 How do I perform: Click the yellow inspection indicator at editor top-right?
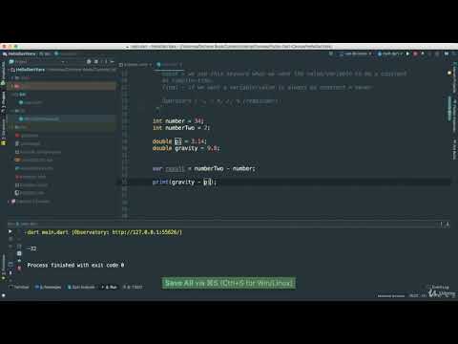pos(449,73)
